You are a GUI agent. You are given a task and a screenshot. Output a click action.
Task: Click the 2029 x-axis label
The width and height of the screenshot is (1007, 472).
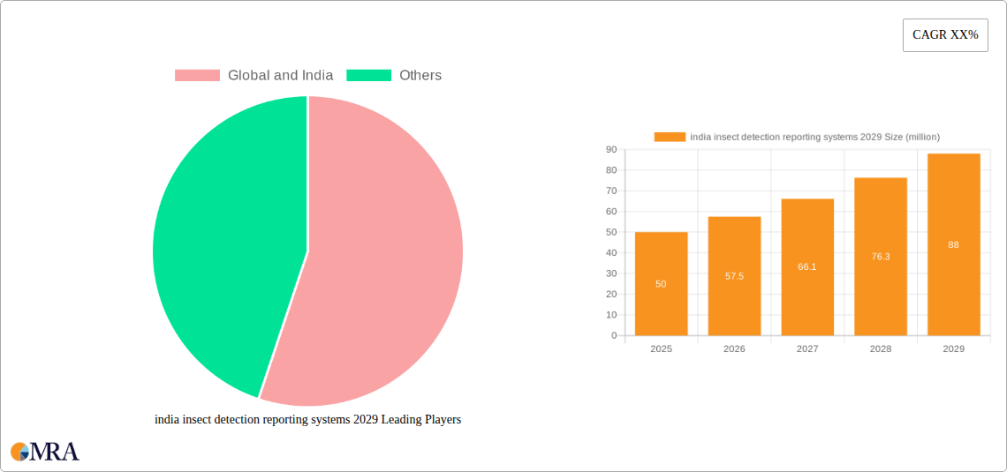click(954, 349)
